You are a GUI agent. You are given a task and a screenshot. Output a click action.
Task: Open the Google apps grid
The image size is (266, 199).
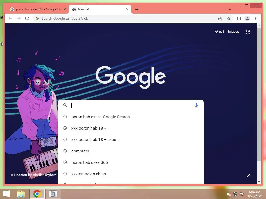248,31
